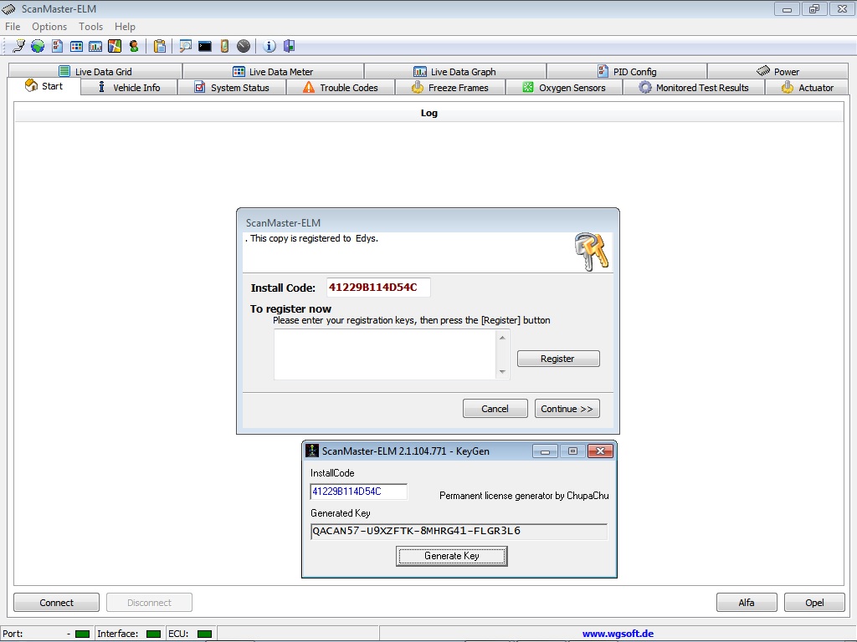Switch to the Live Data Meter tab
857x642 pixels.
coord(274,72)
